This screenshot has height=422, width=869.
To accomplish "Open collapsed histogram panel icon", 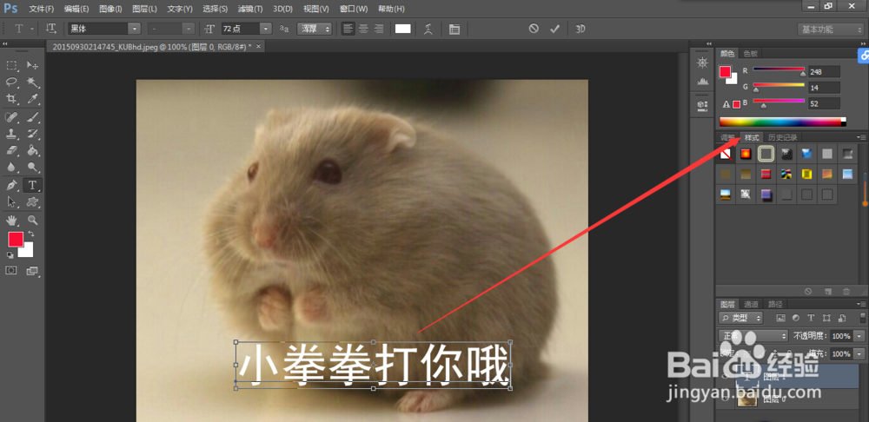I will pyautogui.click(x=703, y=82).
